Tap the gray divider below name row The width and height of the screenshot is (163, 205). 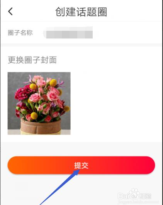point(81,45)
